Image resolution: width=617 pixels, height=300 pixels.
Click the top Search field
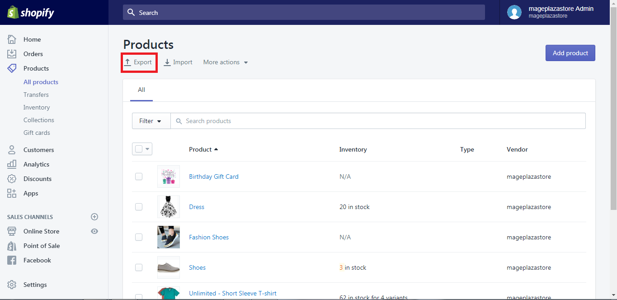click(304, 13)
